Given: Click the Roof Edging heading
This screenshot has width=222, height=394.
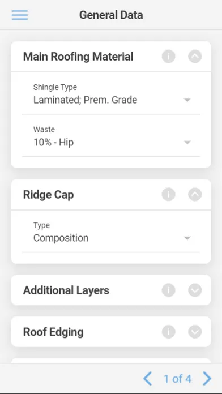Looking at the screenshot, I should (53, 332).
